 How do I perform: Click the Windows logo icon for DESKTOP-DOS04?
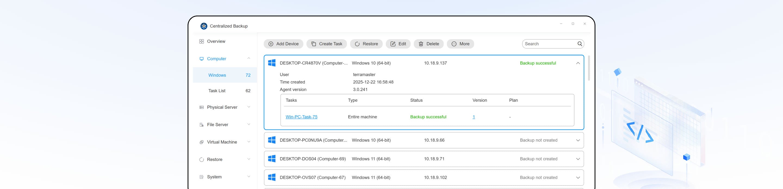(272, 159)
